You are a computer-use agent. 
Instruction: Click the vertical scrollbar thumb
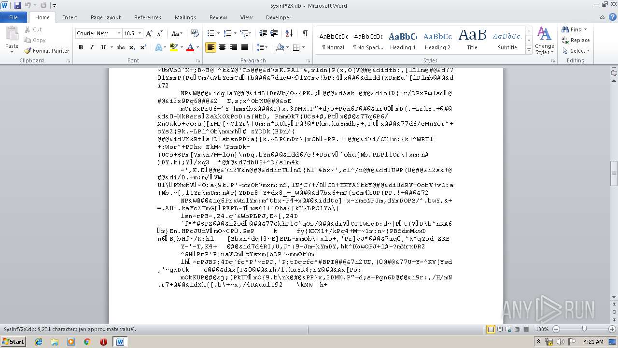[614, 174]
